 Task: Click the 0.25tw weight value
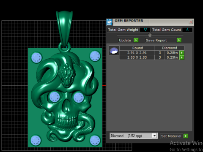click(x=172, y=57)
